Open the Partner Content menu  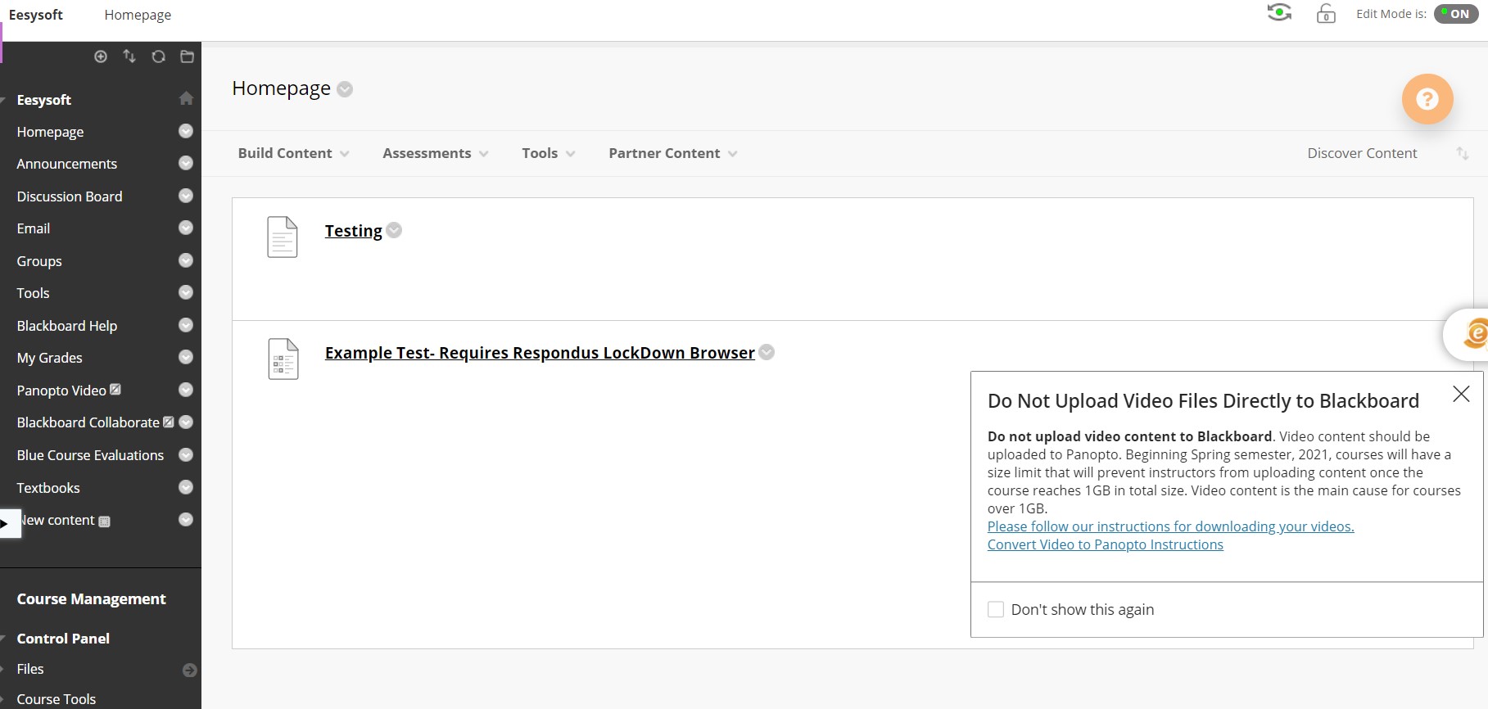pyautogui.click(x=672, y=153)
